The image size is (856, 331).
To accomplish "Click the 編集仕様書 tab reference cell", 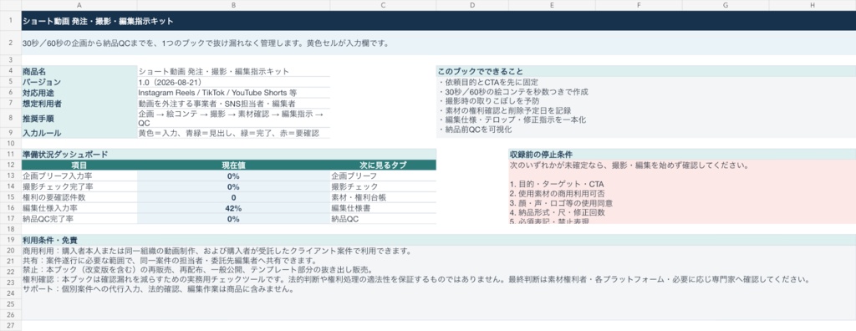I will (383, 207).
